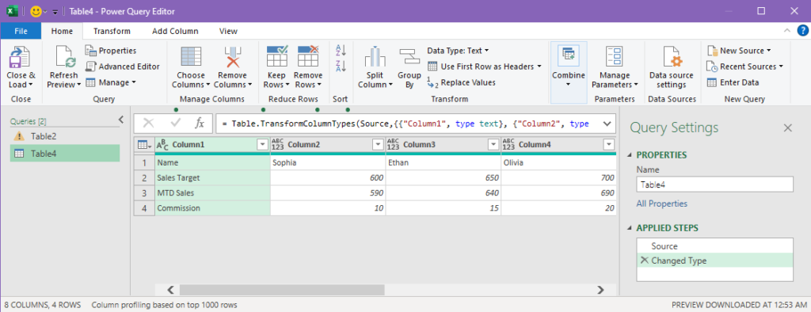This screenshot has width=811, height=312.
Task: Click the Close & Load icon
Action: [20, 57]
